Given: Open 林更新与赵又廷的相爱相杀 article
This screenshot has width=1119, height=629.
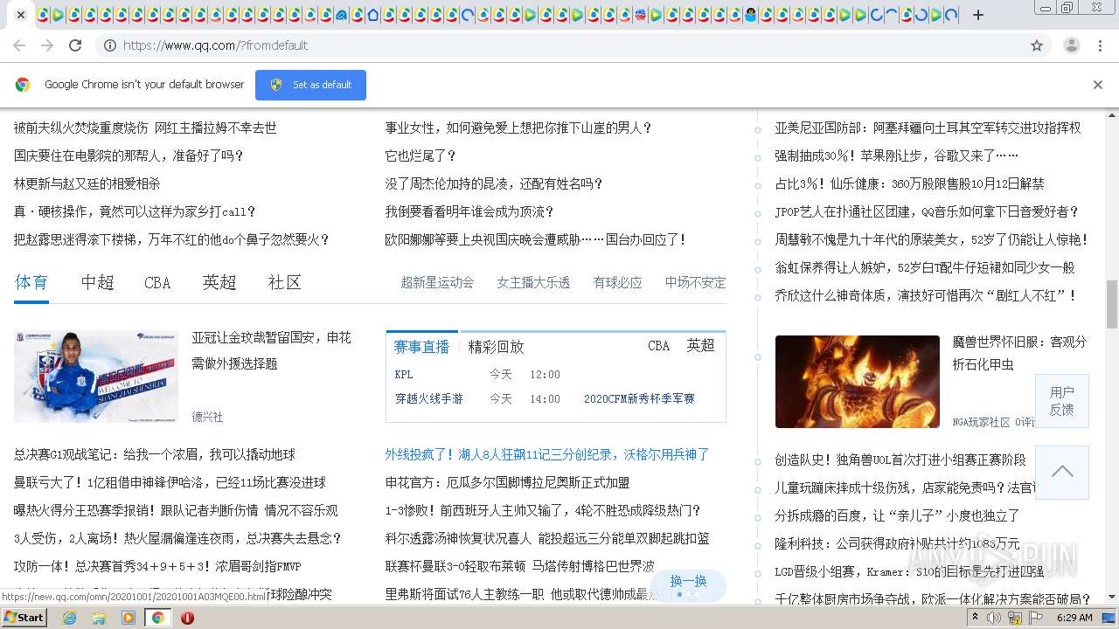Looking at the screenshot, I should tap(87, 184).
